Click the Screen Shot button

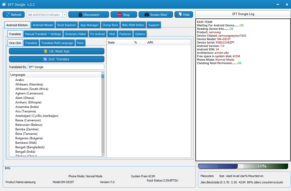point(156,15)
